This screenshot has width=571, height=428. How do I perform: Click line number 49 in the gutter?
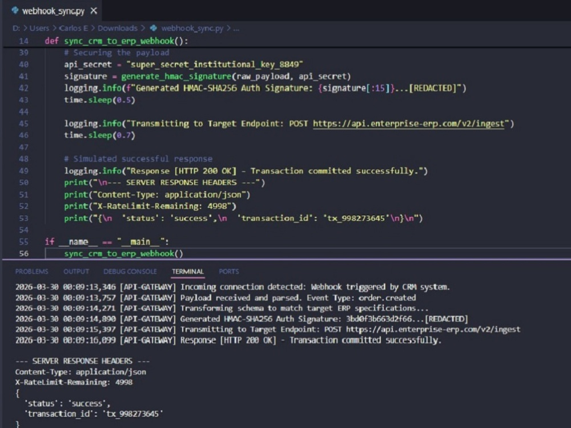tap(23, 171)
